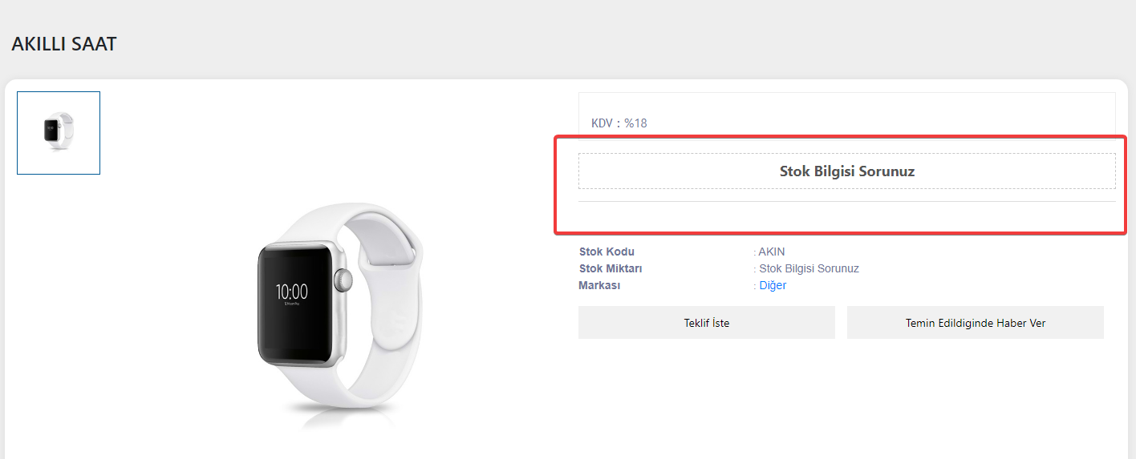The width and height of the screenshot is (1136, 459).
Task: Click the Stok Miktarı label
Action: (x=611, y=268)
